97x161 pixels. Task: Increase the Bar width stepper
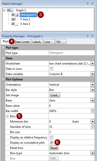pyautogui.click(x=92, y=110)
